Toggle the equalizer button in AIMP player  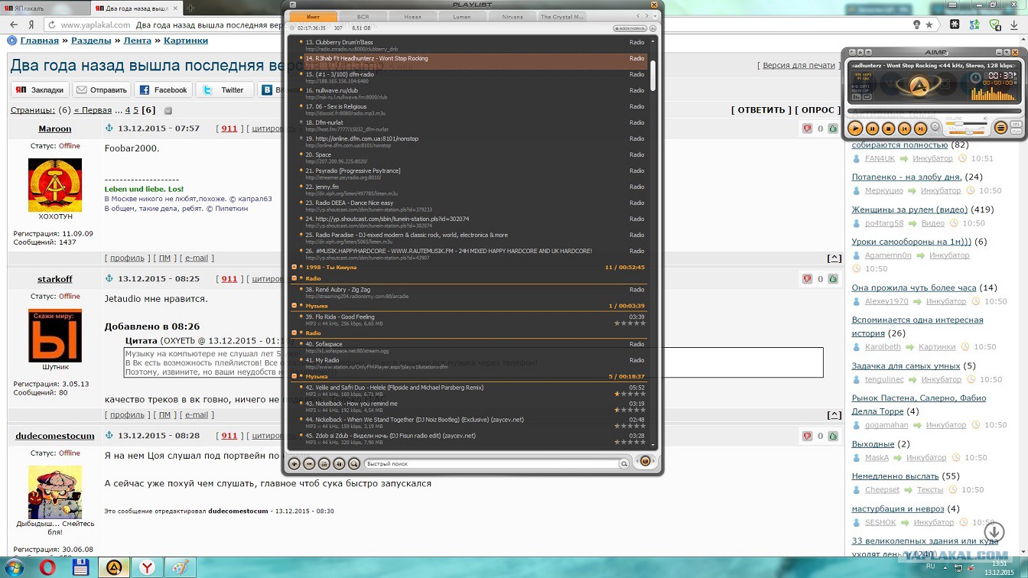(1016, 125)
